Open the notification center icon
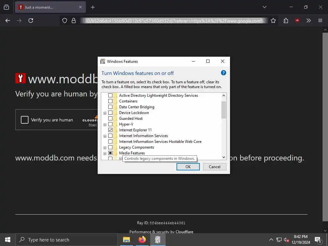The image size is (328, 246). click(x=317, y=240)
